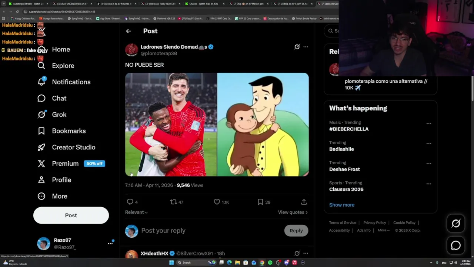Open options dots for Badiashile trend
474x267 pixels.
point(428,144)
